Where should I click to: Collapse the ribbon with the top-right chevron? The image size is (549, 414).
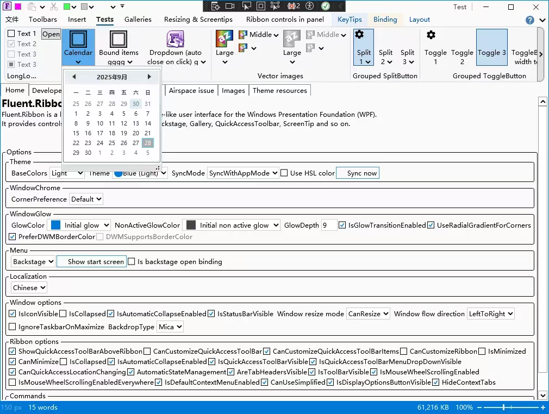pos(542,20)
